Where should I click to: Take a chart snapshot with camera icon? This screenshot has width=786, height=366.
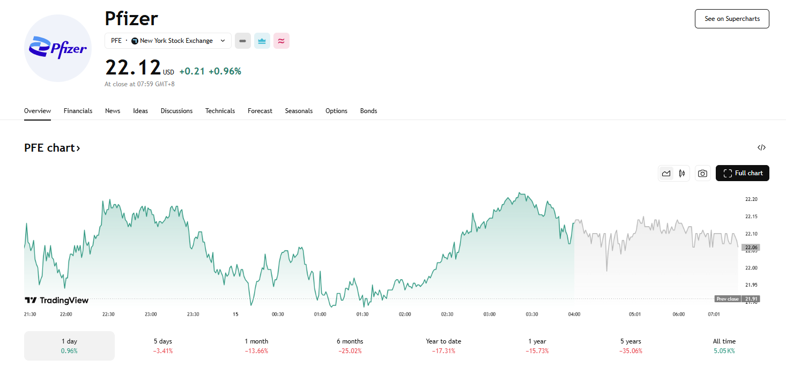(x=702, y=173)
